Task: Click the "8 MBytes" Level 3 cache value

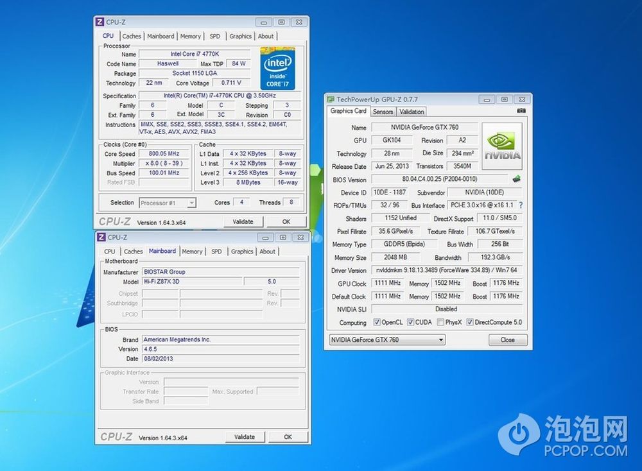Action: tap(248, 182)
